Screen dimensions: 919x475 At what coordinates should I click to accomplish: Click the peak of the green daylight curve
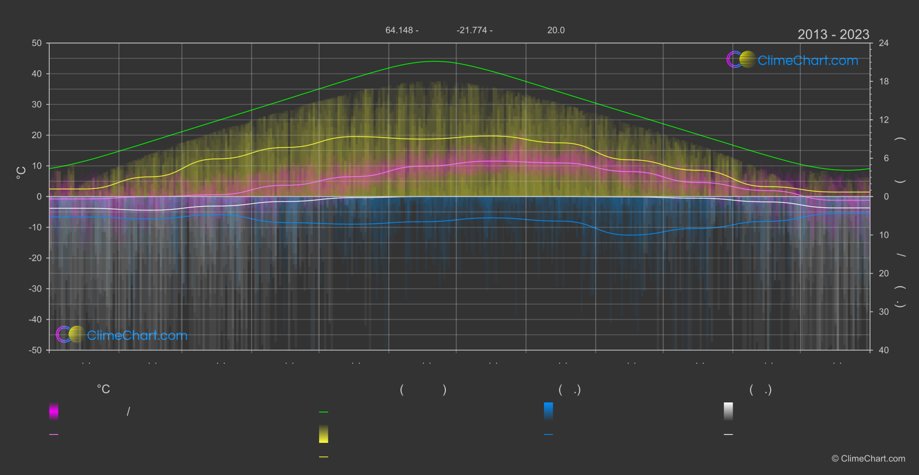(434, 61)
